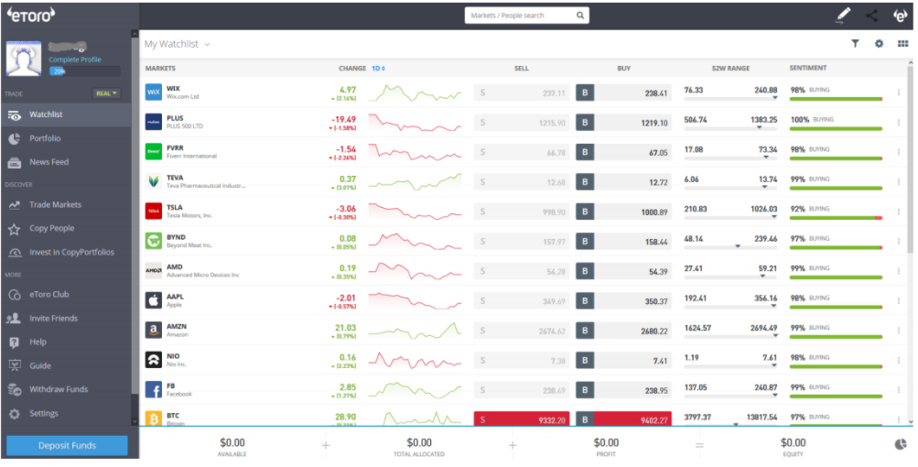
Task: Open the pencil write-post icon
Action: pyautogui.click(x=843, y=16)
